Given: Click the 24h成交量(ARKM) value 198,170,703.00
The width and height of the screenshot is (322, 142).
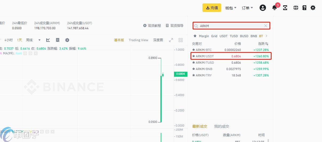Looking at the screenshot, I should click(45, 28).
